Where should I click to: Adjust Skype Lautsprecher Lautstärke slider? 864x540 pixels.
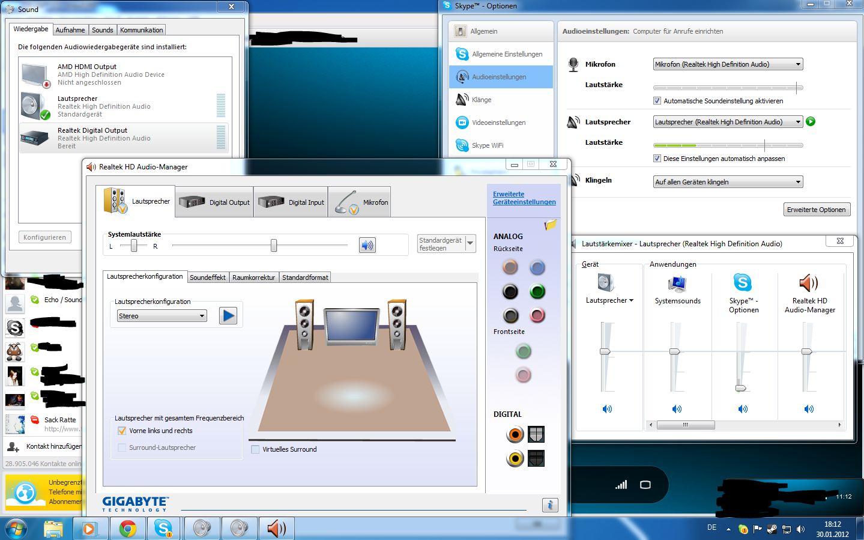pos(728,145)
